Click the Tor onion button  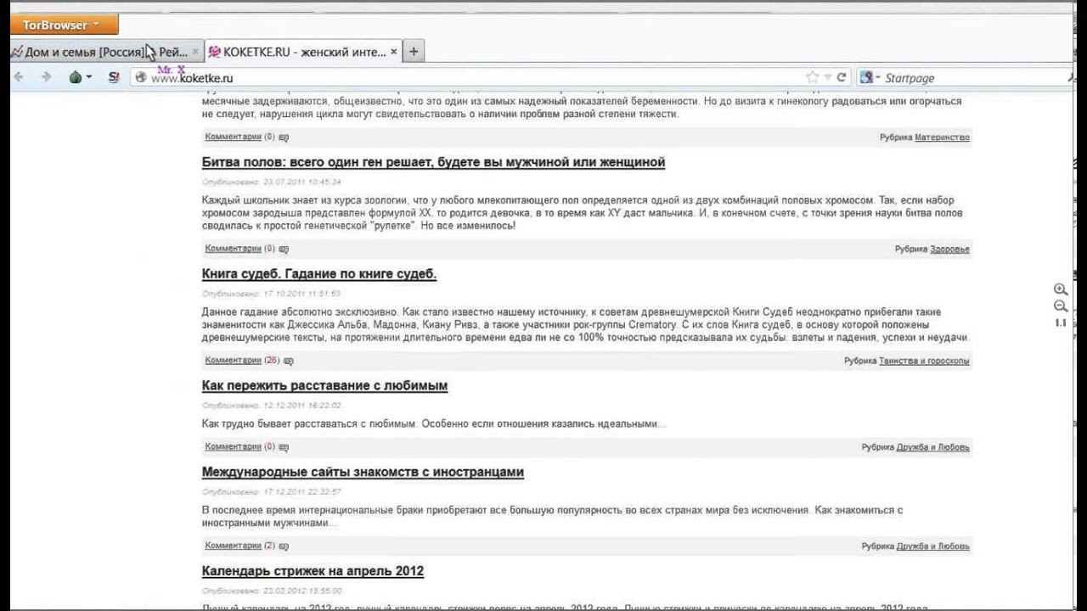click(x=75, y=77)
